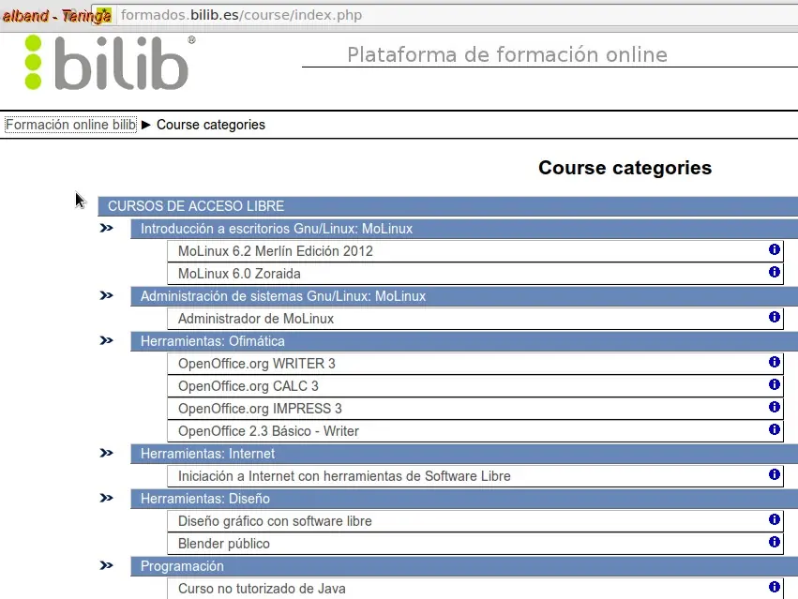Image resolution: width=798 pixels, height=599 pixels.
Task: View info for Diseño gráfico con software libre
Action: pos(774,519)
